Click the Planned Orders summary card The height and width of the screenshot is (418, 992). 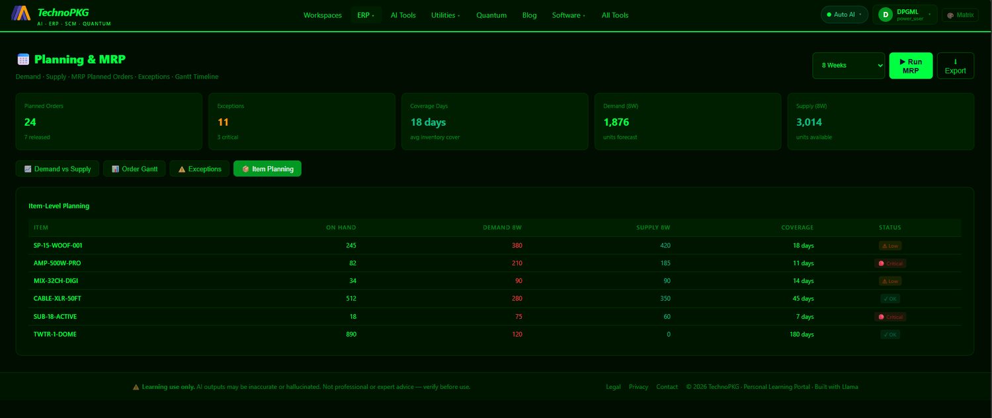109,122
